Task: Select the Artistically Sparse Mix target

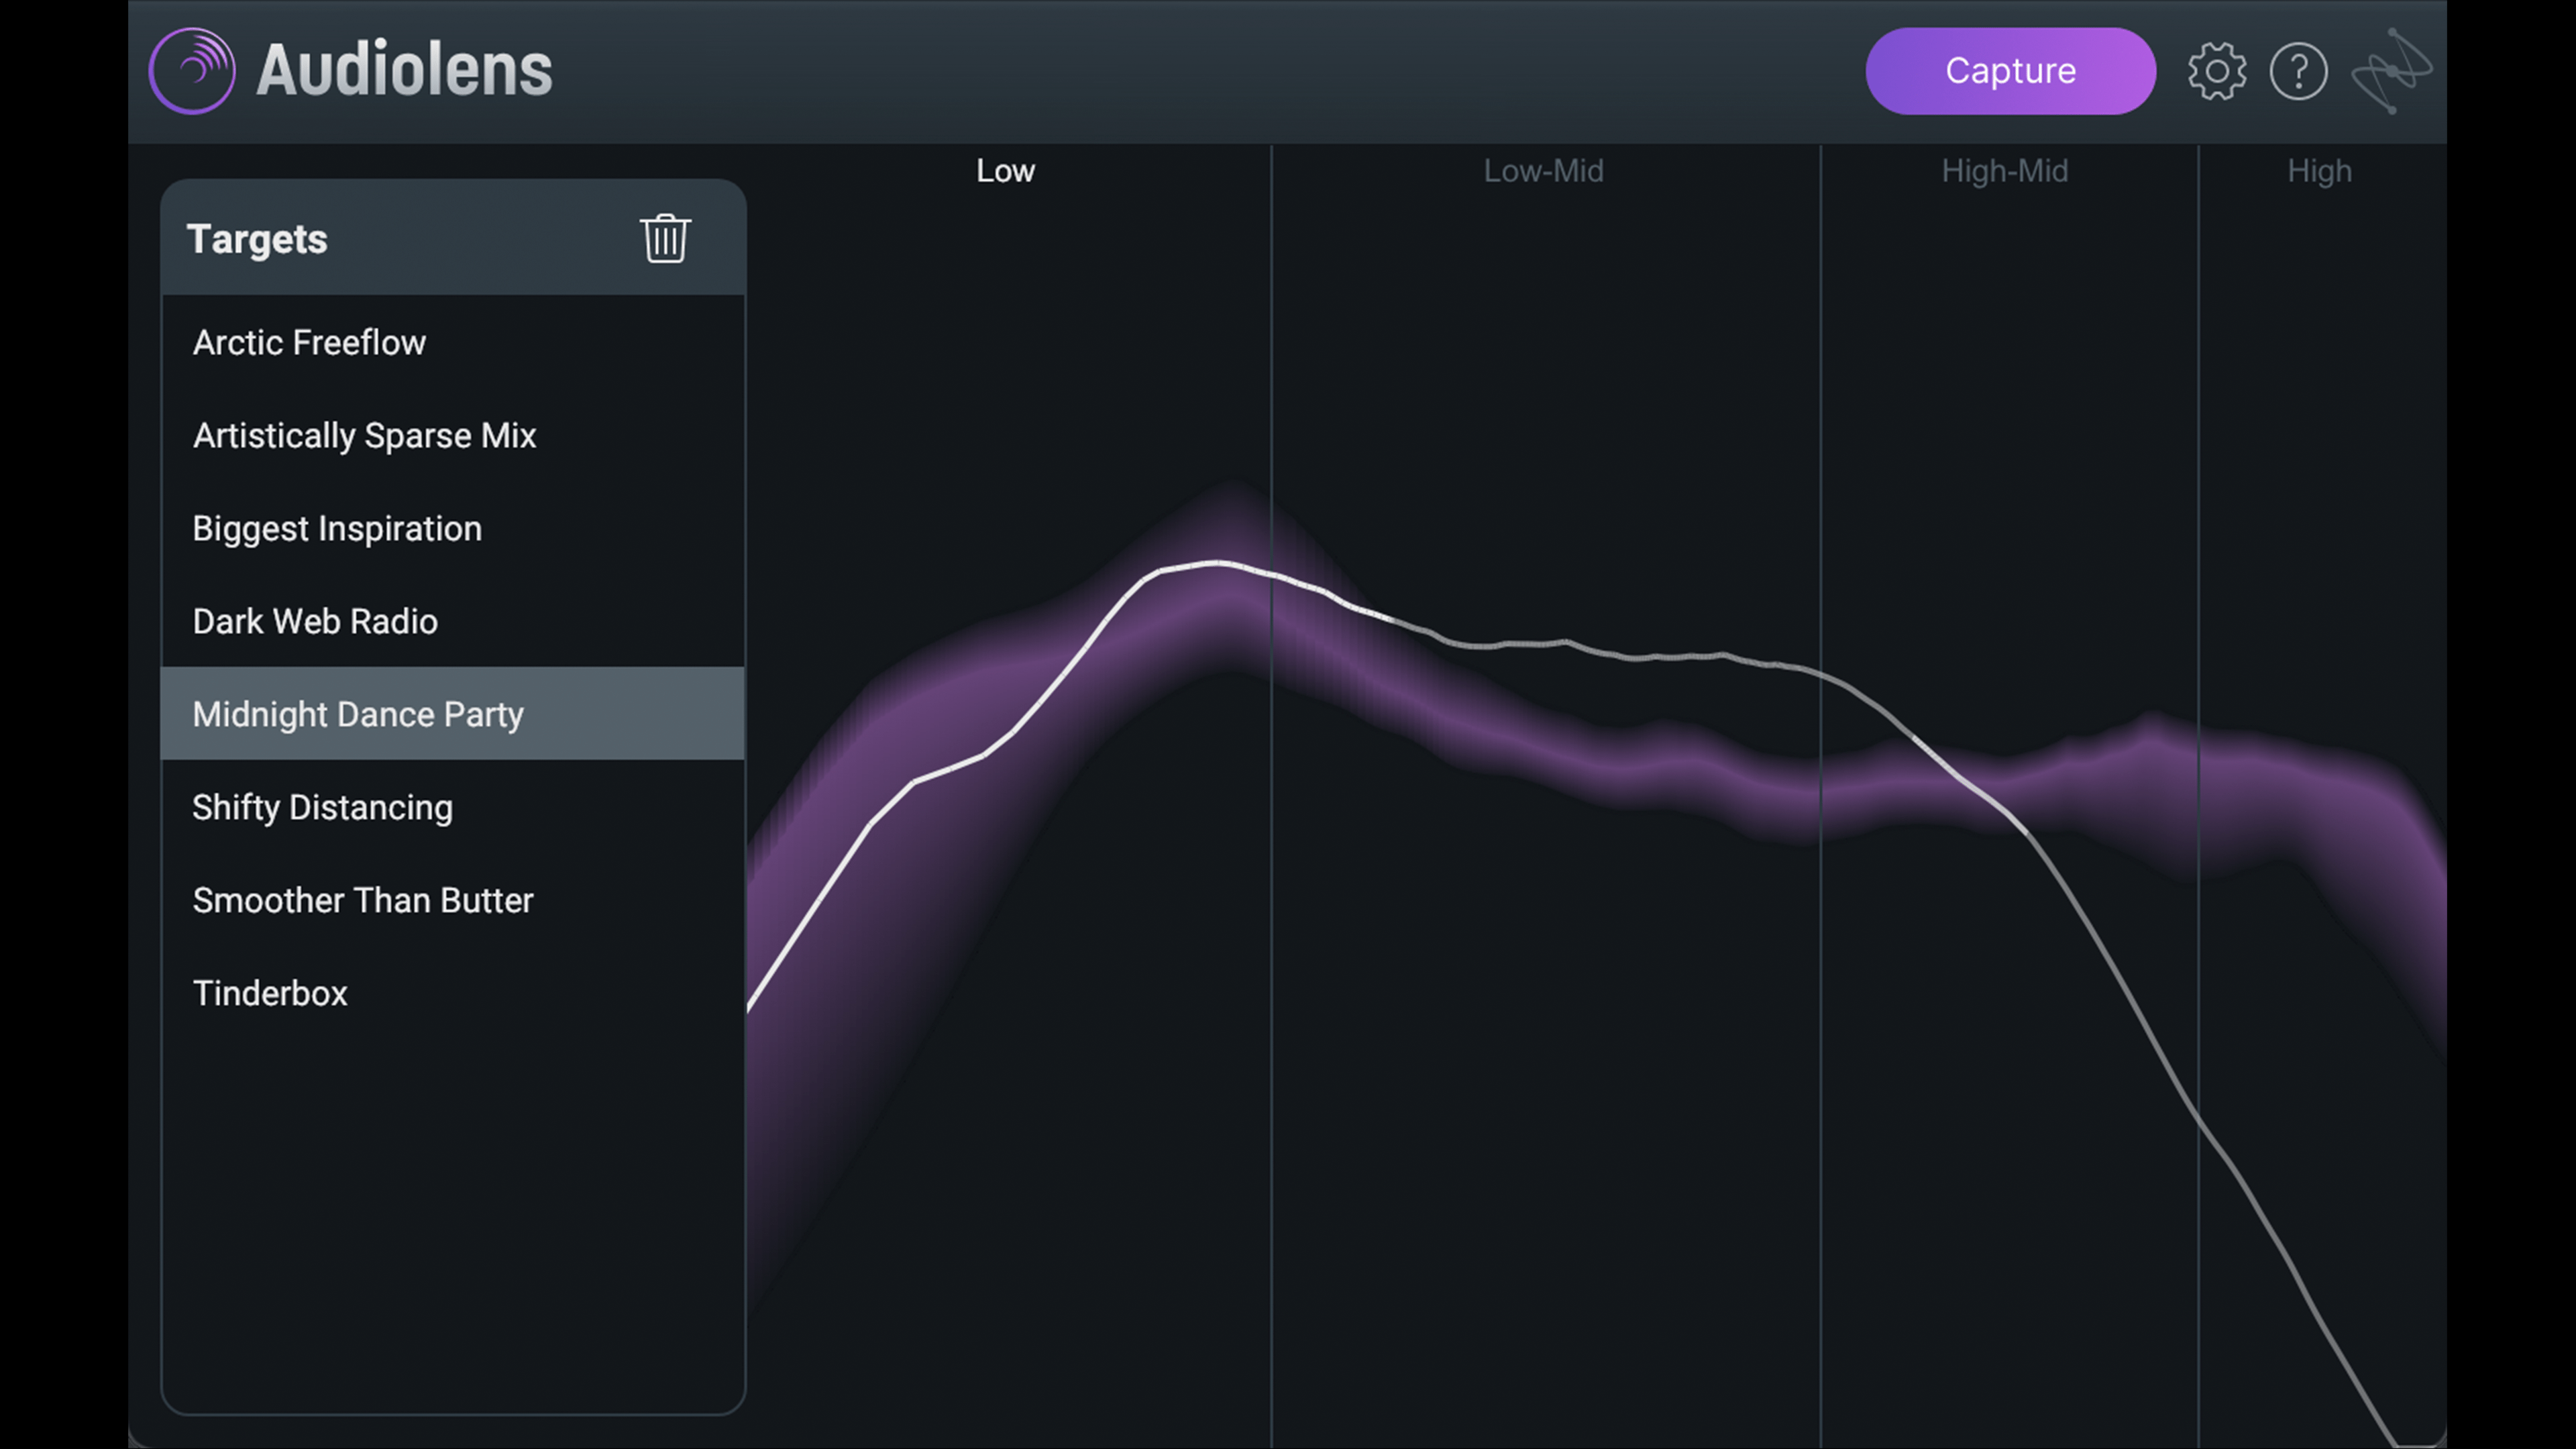Action: pos(452,435)
